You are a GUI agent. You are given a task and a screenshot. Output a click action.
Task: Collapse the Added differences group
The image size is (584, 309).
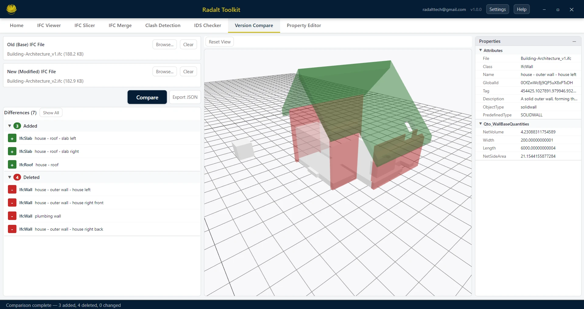point(9,126)
